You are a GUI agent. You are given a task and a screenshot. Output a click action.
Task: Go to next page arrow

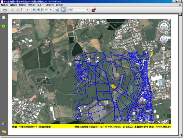tap(18, 10)
